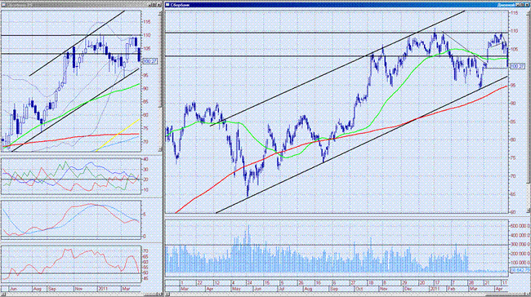Image resolution: width=531 pixels, height=297 pixels.
Task: Click the Nov label on left chart time axis
Action: click(78, 289)
